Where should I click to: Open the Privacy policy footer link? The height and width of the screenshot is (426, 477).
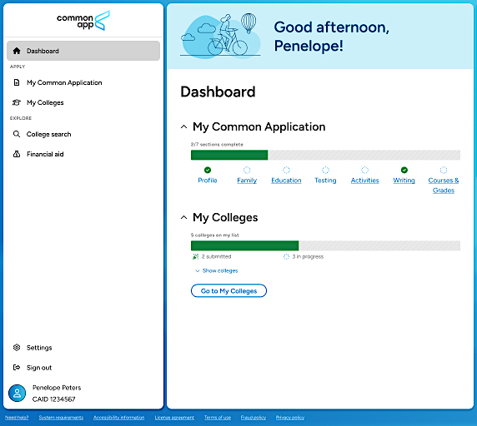point(290,418)
